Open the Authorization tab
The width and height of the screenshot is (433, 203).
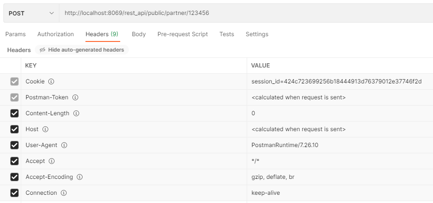pyautogui.click(x=56, y=34)
